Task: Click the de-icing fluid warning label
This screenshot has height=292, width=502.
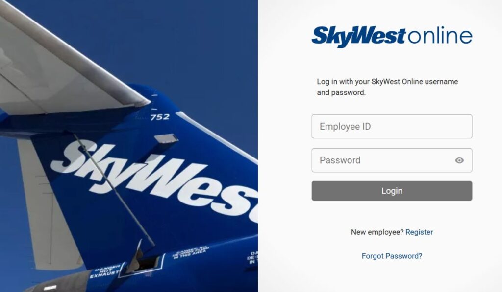Action: 191,252
